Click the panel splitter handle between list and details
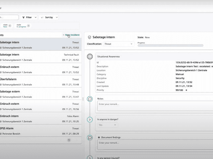The height and width of the screenshot is (159, 213). coord(83,99)
